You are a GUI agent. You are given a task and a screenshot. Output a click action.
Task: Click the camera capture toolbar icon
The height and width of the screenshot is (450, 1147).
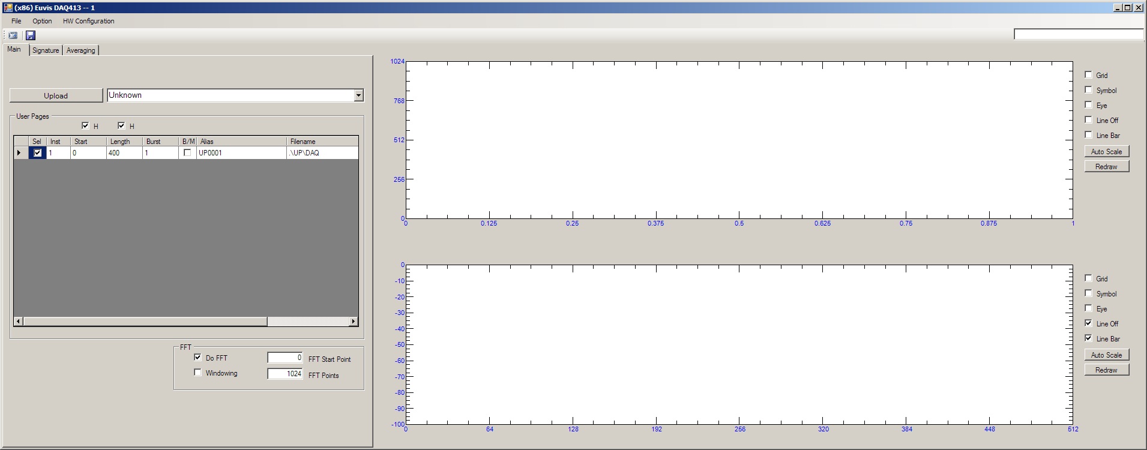[x=13, y=35]
